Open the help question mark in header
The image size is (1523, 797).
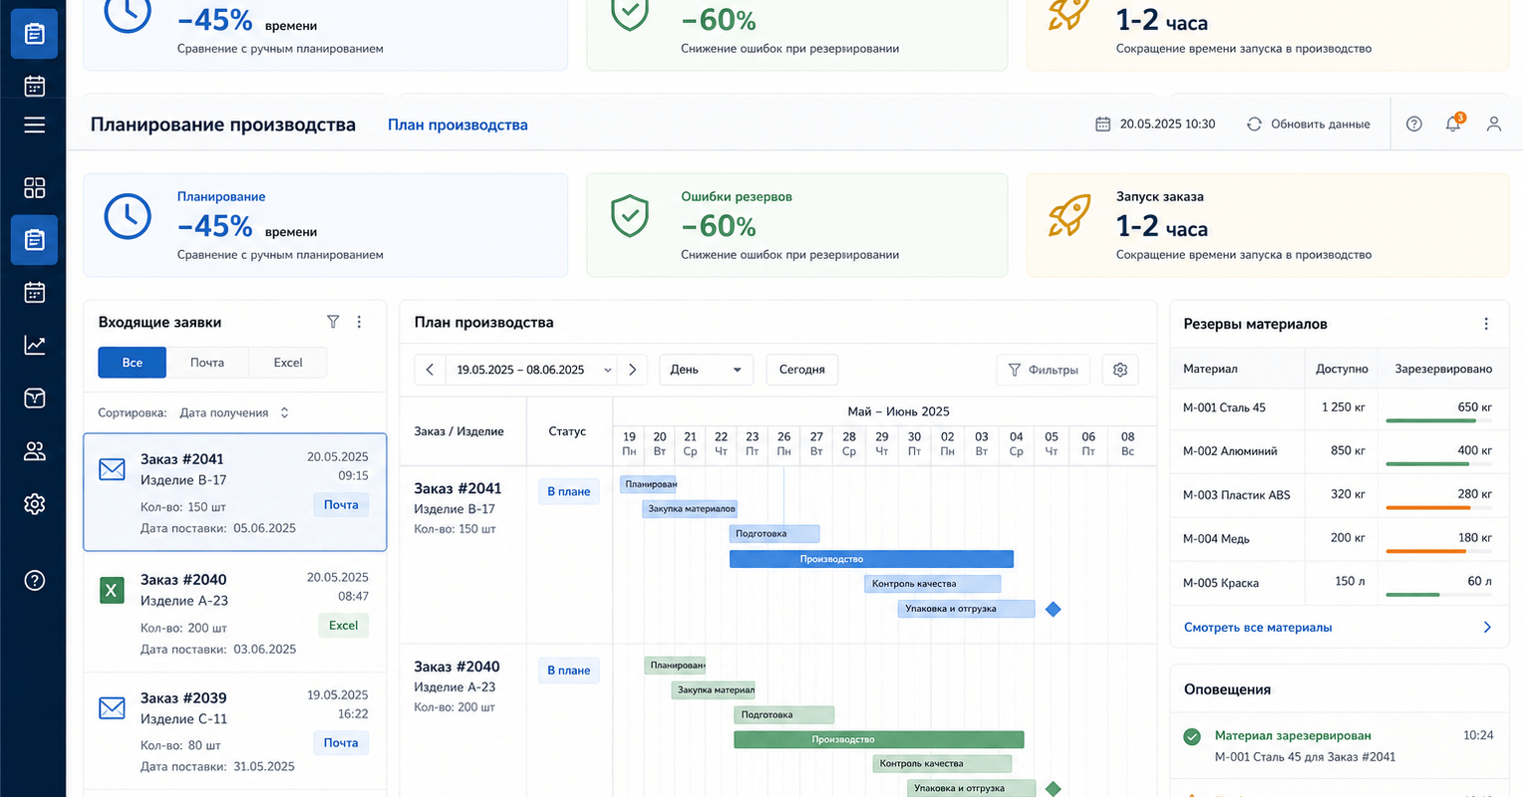(x=1413, y=124)
